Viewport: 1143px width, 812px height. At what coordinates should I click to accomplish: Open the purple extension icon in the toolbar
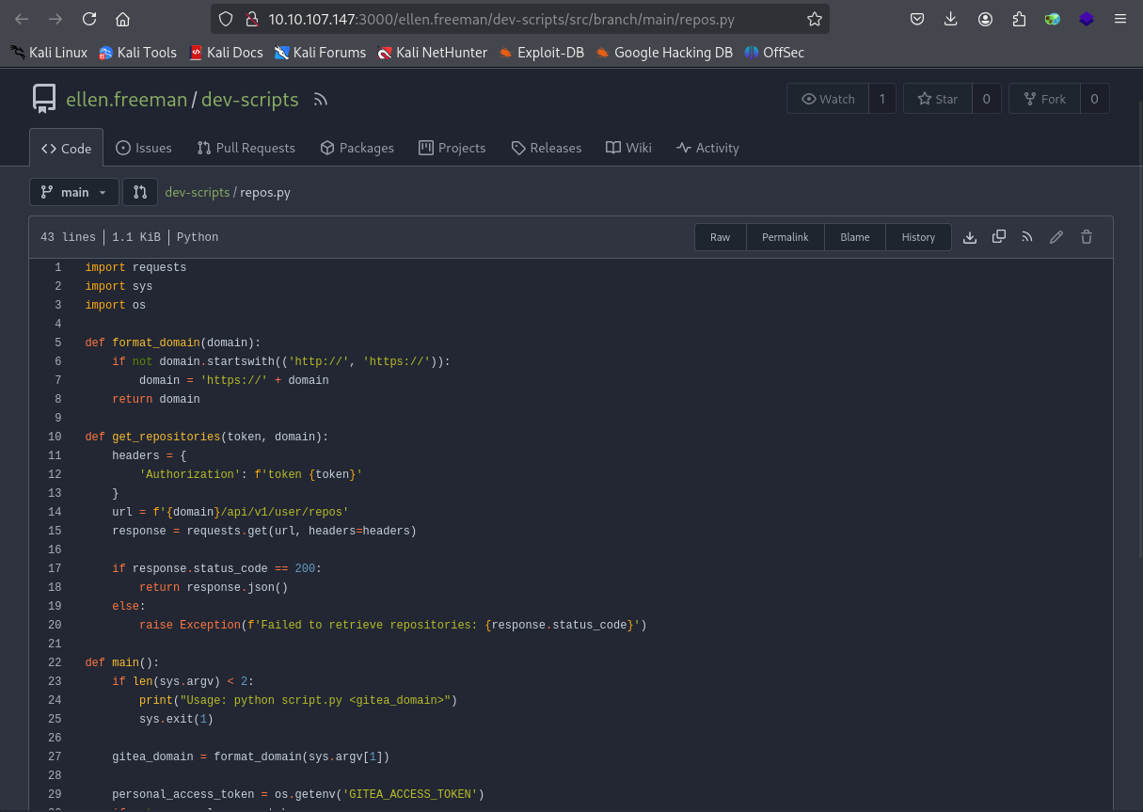point(1087,19)
